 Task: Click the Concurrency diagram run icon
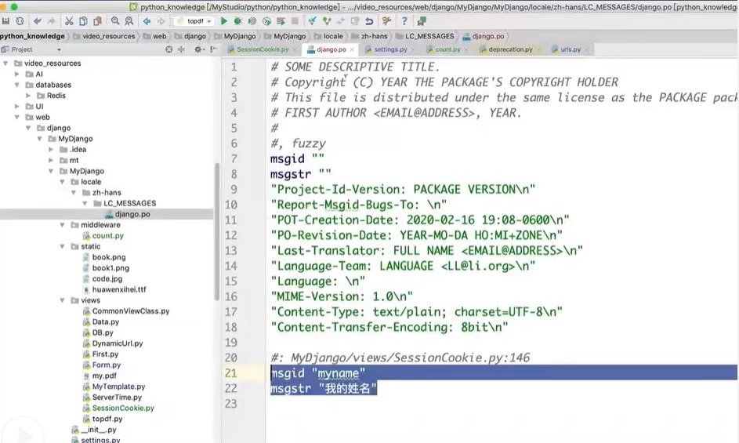coord(281,21)
